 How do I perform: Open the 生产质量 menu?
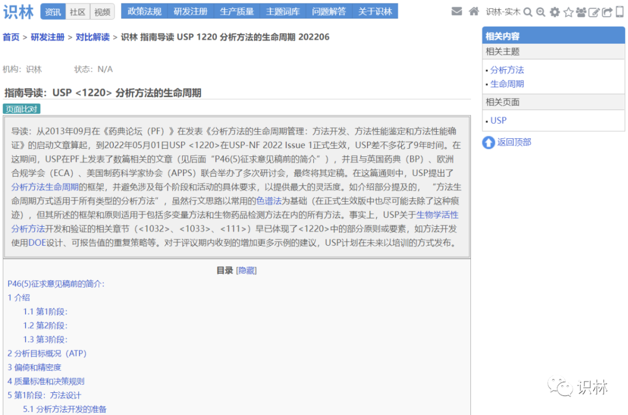pyautogui.click(x=237, y=11)
